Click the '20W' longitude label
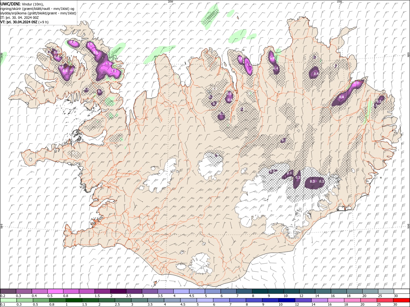This screenshot has height=307, width=410. (x=170, y=2)
